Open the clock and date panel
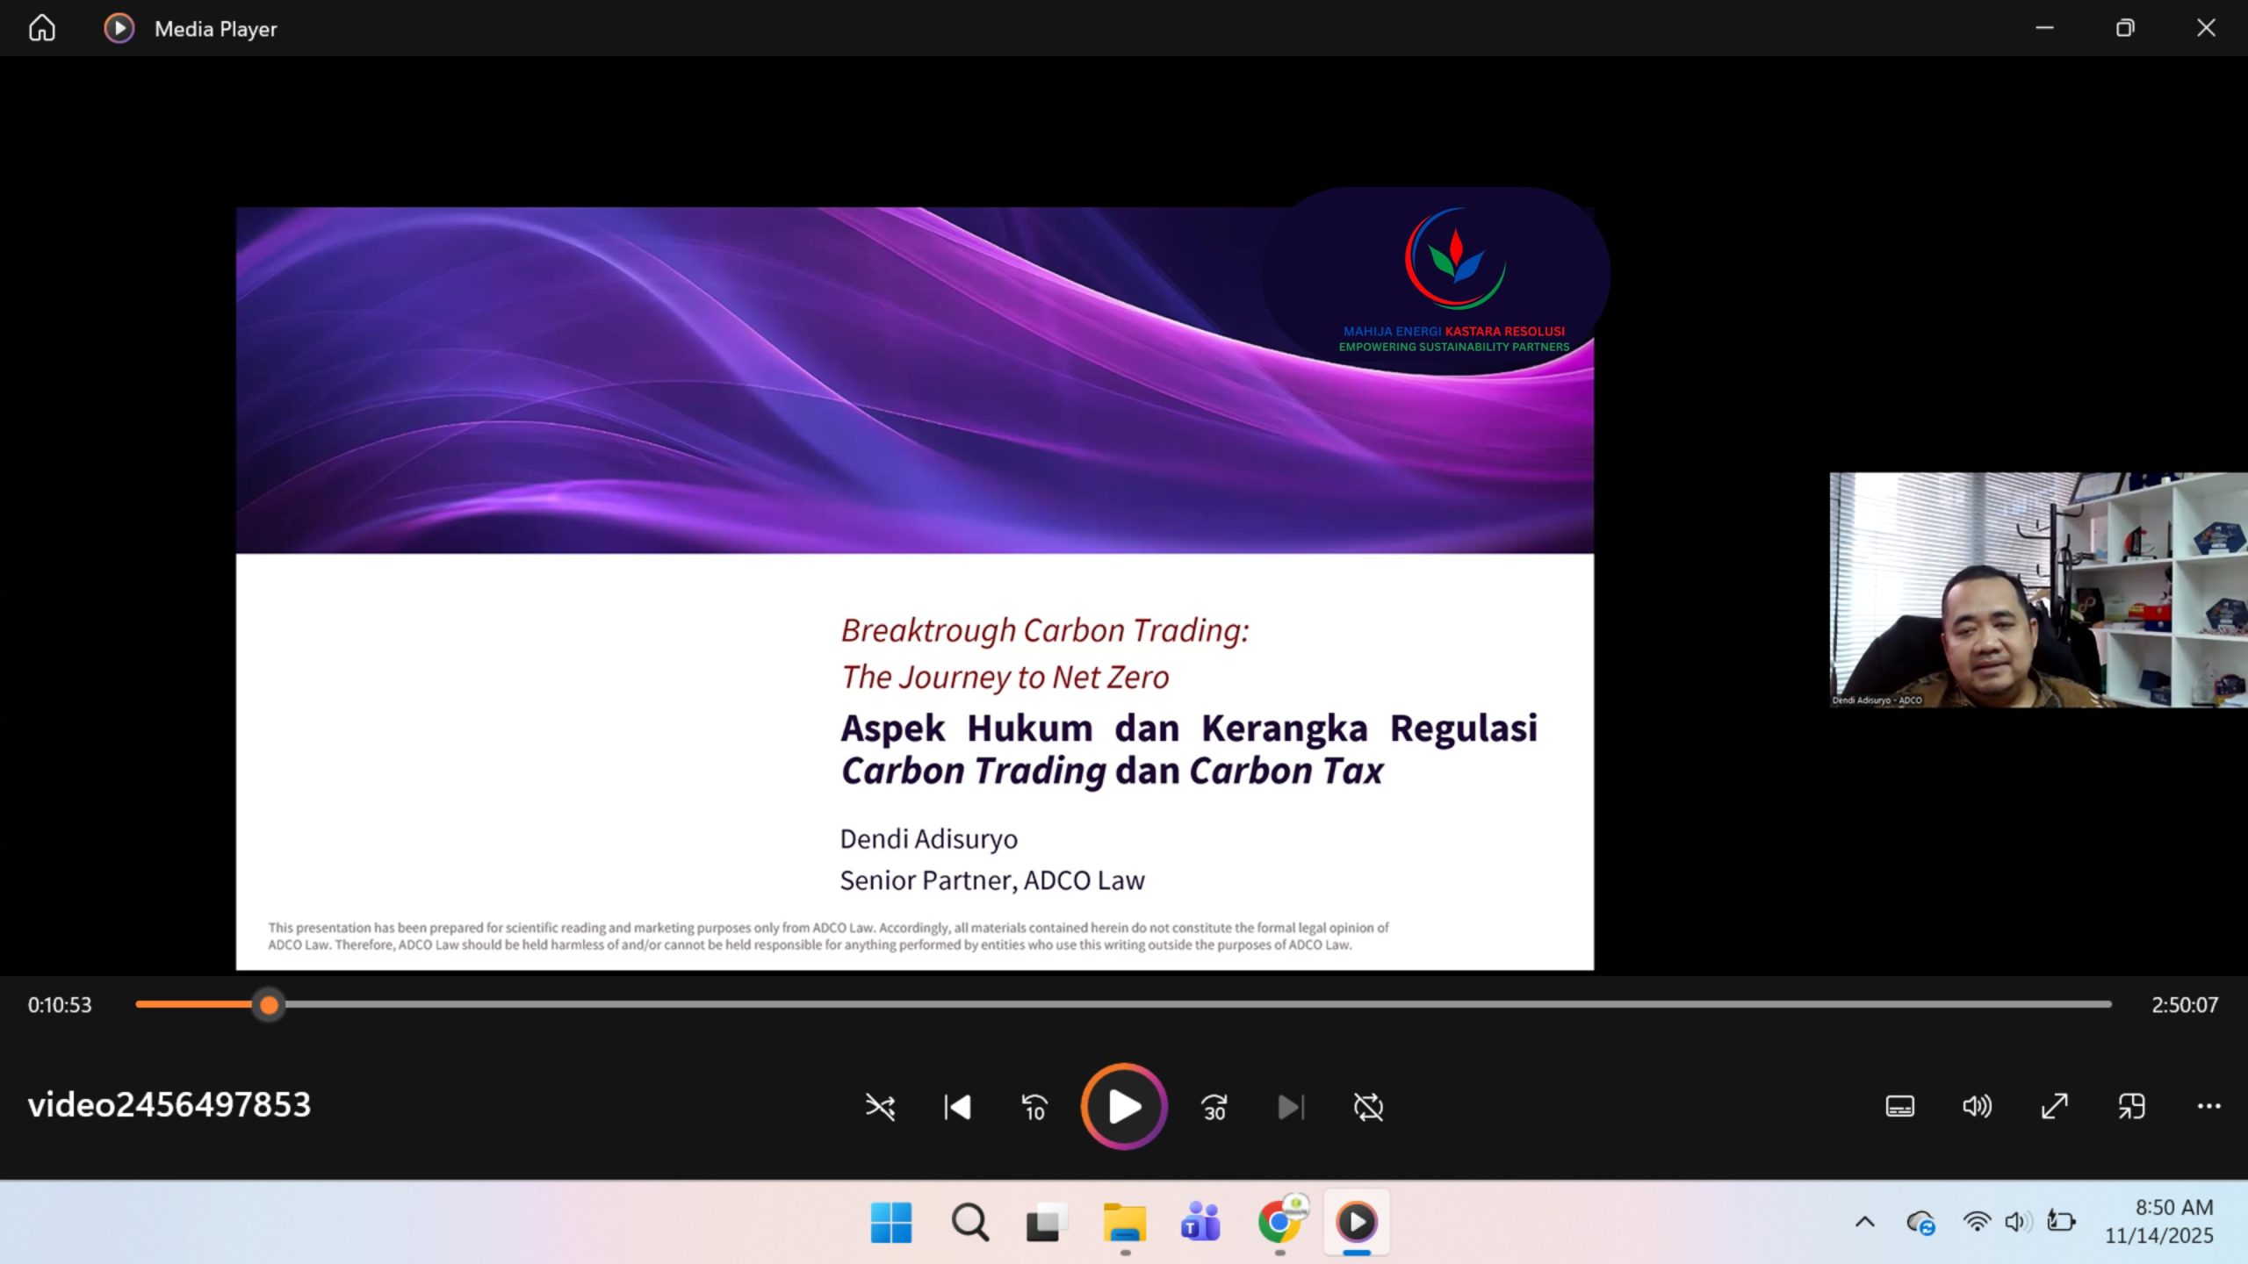This screenshot has height=1264, width=2248. [x=2158, y=1221]
